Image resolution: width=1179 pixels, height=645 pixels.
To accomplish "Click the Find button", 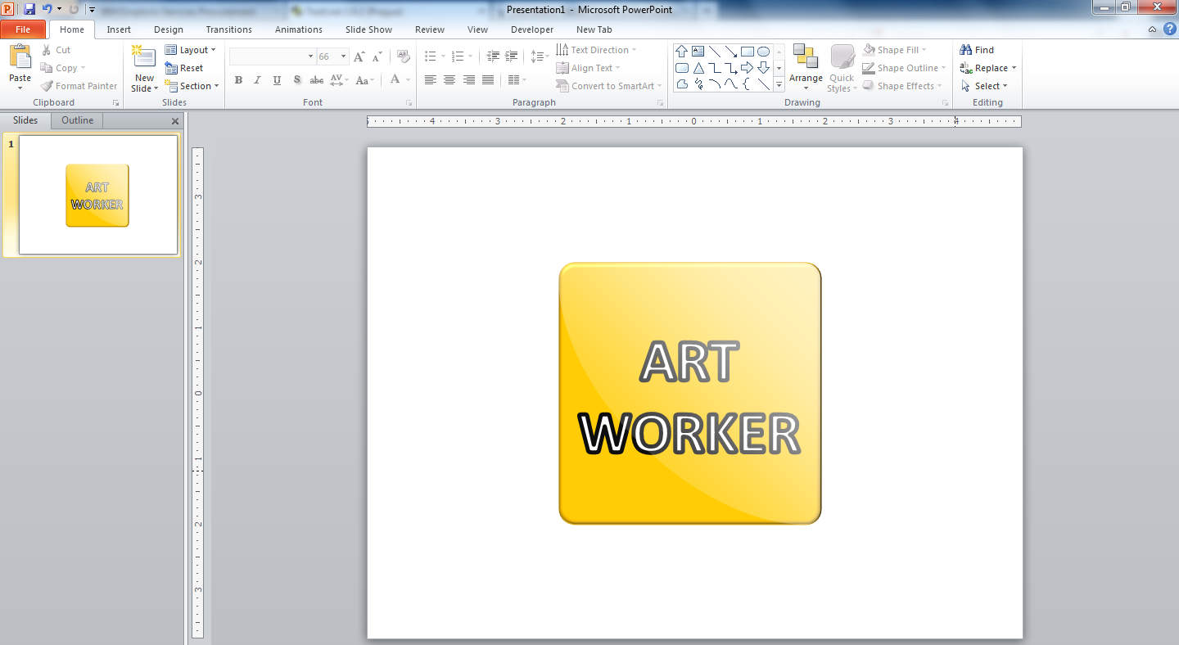I will click(977, 50).
